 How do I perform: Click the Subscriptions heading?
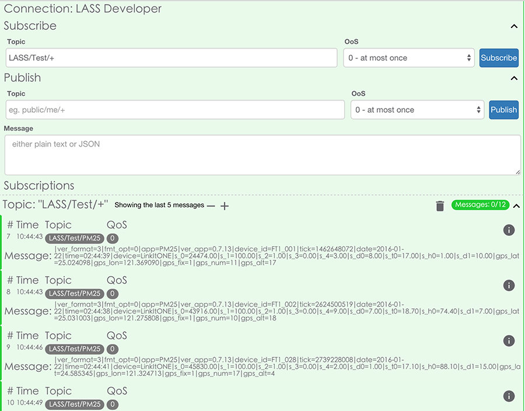[39, 186]
